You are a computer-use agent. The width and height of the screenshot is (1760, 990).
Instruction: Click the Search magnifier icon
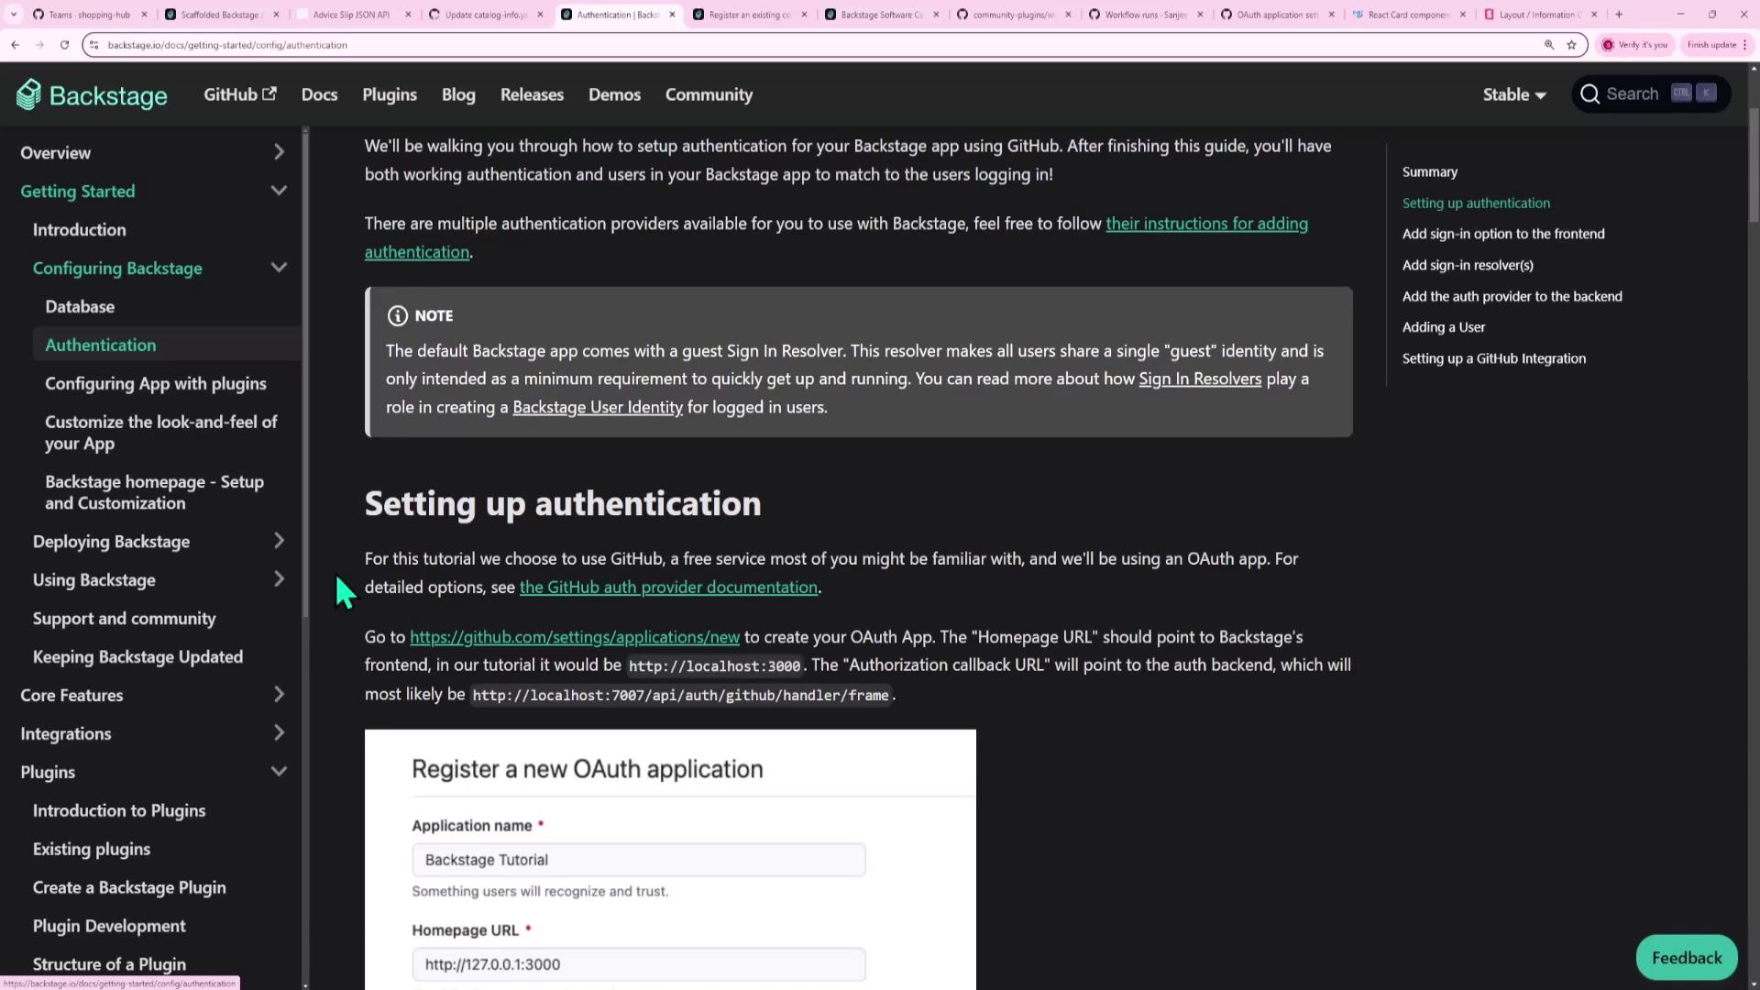(x=1590, y=94)
